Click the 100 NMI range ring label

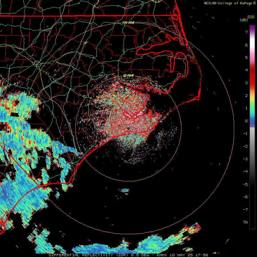(128, 23)
